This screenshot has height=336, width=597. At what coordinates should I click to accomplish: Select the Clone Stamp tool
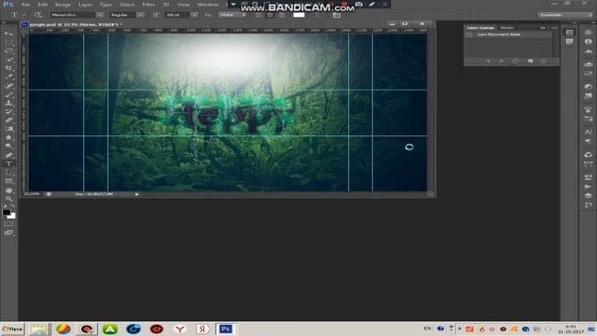click(x=8, y=104)
